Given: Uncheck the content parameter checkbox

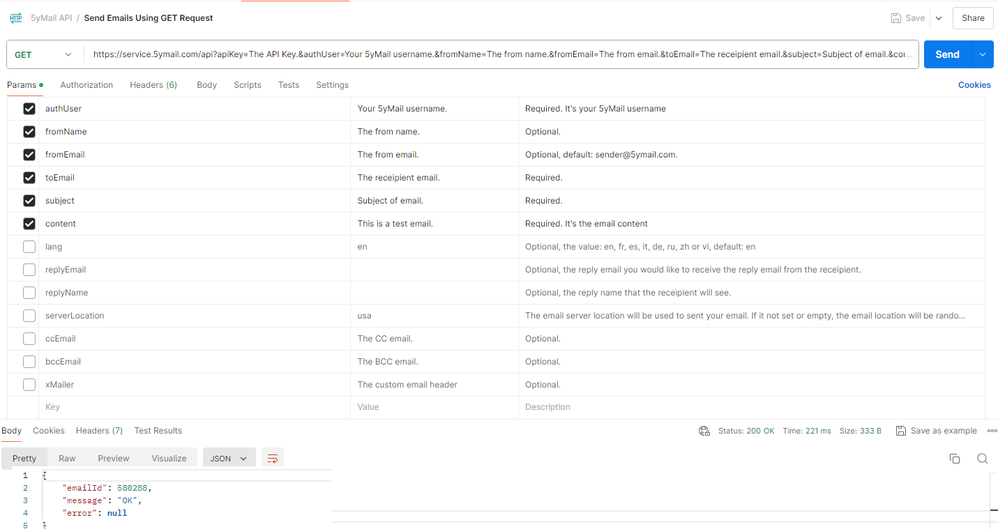Looking at the screenshot, I should [x=29, y=224].
